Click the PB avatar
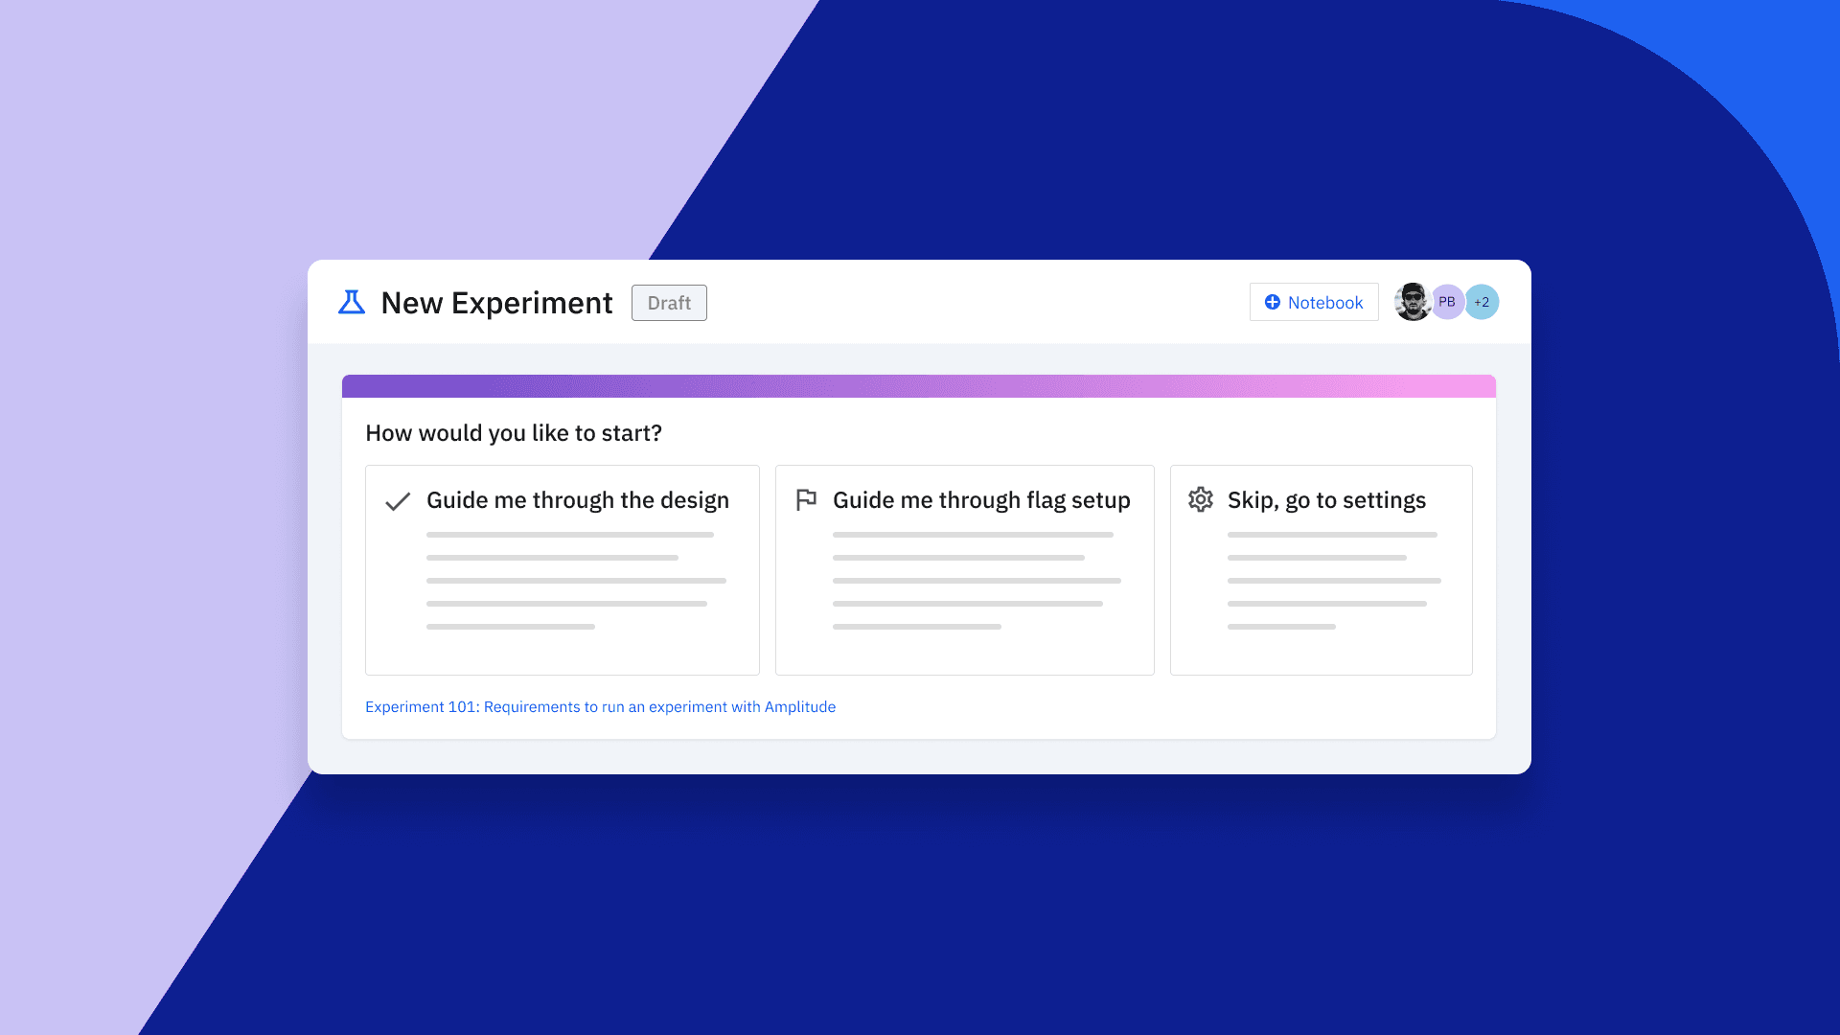Viewport: 1840px width, 1035px height. click(x=1447, y=301)
